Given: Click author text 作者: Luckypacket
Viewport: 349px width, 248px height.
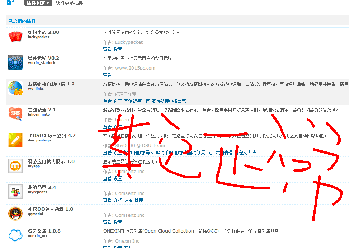Looking at the screenshot, I should click(123, 42).
